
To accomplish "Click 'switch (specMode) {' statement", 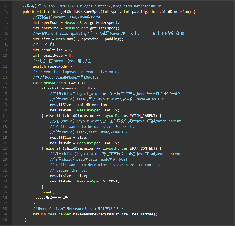I will [53, 66].
